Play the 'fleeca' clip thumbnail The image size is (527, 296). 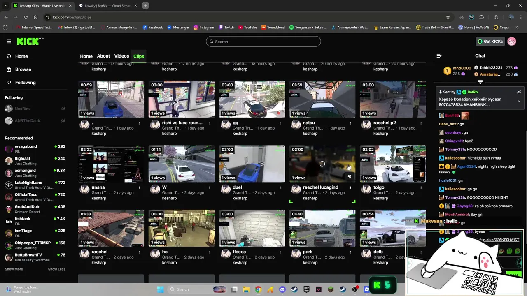[252, 228]
